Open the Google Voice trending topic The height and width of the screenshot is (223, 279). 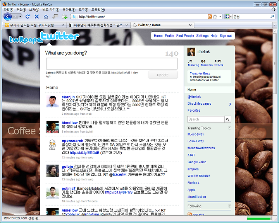197,162
